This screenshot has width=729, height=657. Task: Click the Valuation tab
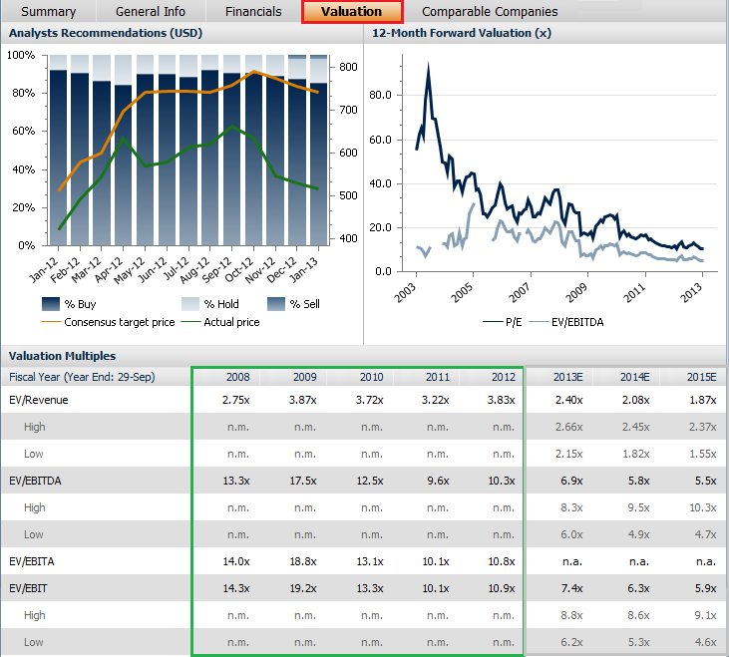[x=352, y=12]
